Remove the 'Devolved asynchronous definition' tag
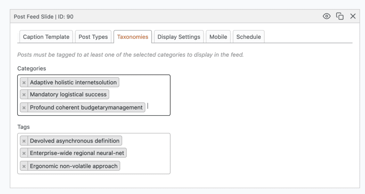The image size is (365, 194). pos(24,141)
